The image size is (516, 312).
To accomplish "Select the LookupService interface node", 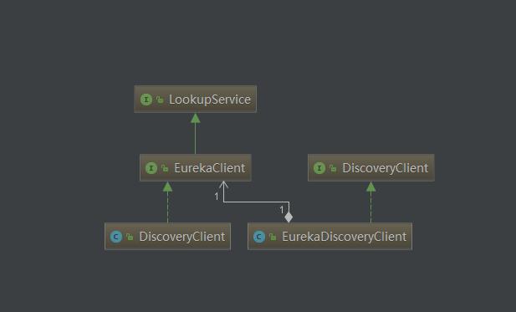I will 195,99.
